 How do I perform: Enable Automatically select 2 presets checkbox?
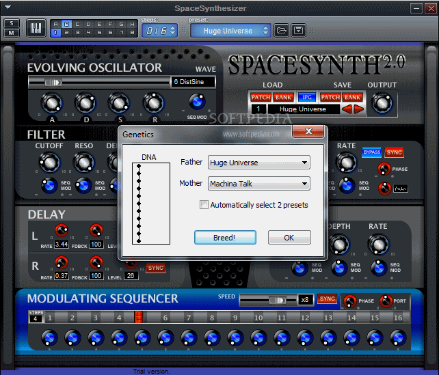point(204,205)
